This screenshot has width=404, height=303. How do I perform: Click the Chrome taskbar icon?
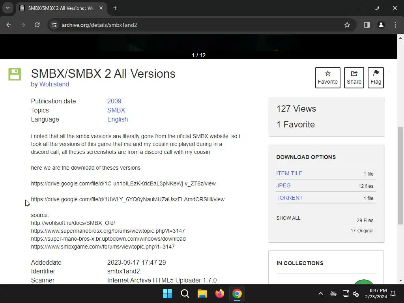click(x=237, y=294)
